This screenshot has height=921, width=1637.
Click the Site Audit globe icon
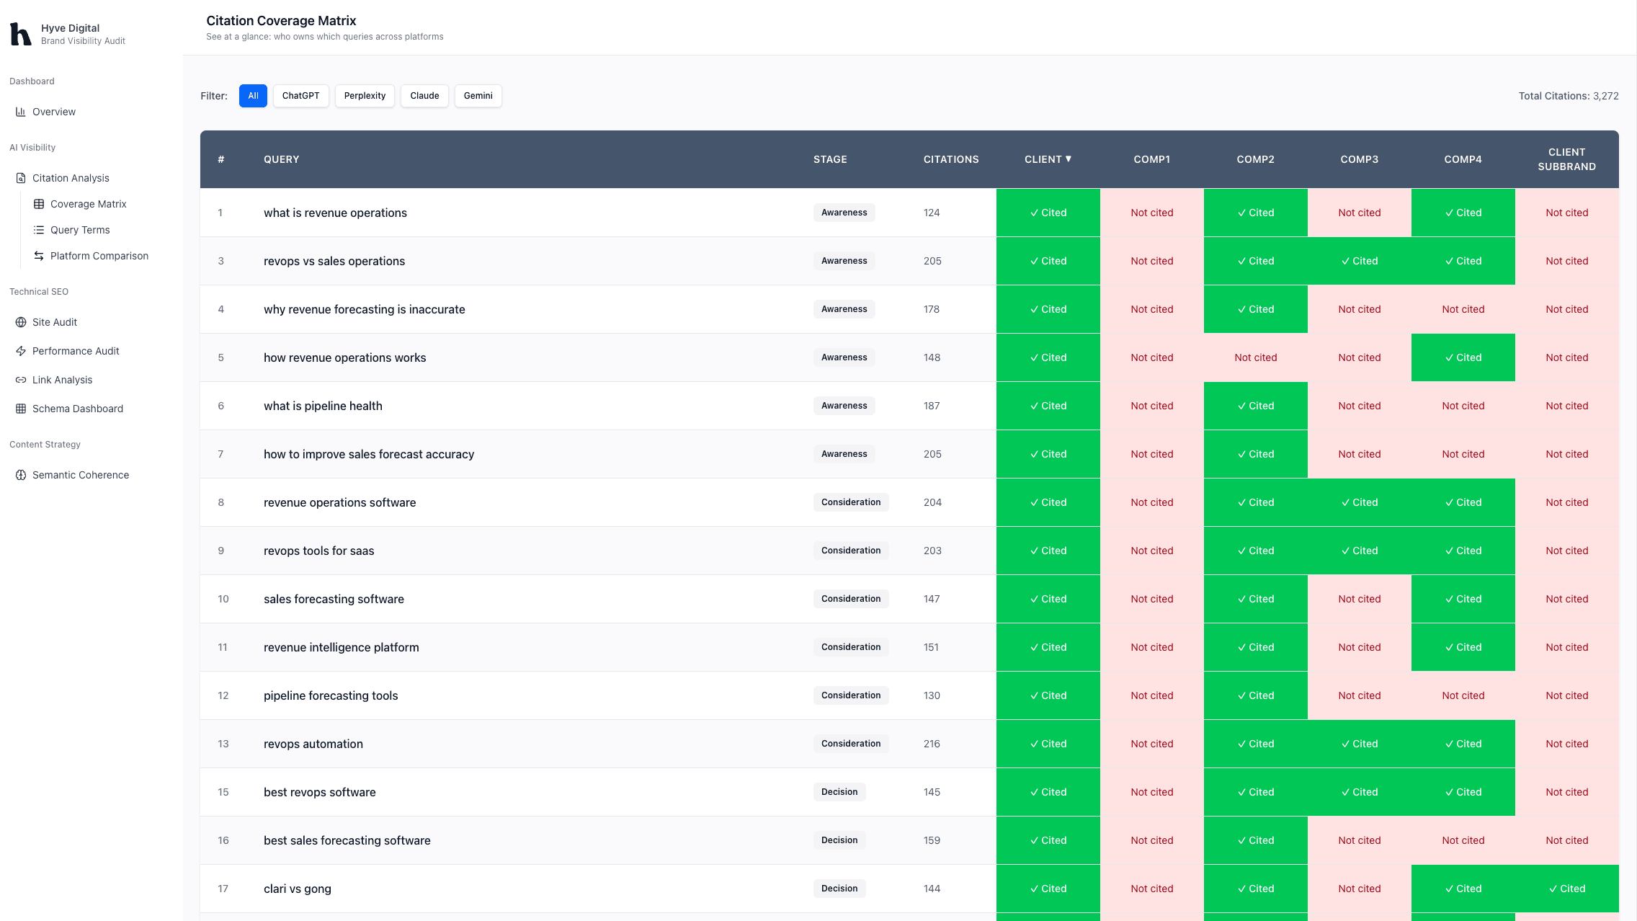point(21,322)
